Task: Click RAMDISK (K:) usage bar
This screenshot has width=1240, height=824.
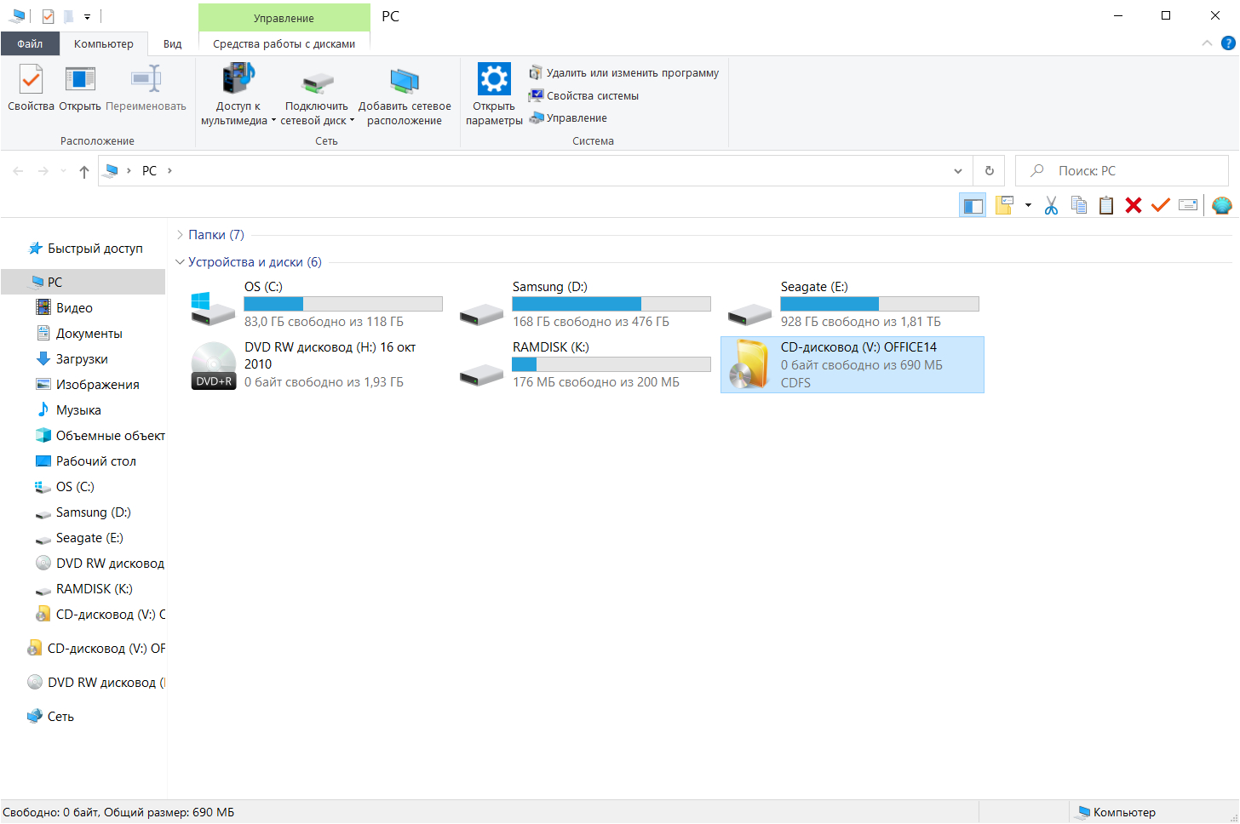Action: click(611, 364)
